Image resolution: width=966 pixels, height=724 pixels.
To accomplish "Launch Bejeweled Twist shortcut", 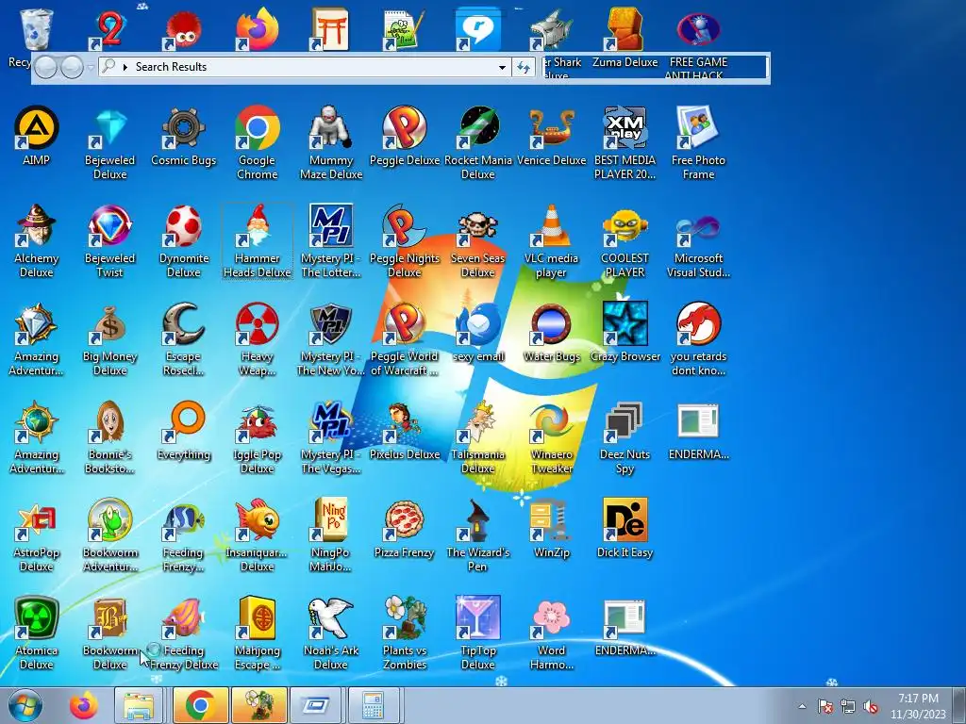I will pyautogui.click(x=109, y=241).
